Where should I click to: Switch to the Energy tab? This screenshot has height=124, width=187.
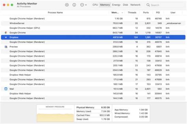click(x=116, y=5)
